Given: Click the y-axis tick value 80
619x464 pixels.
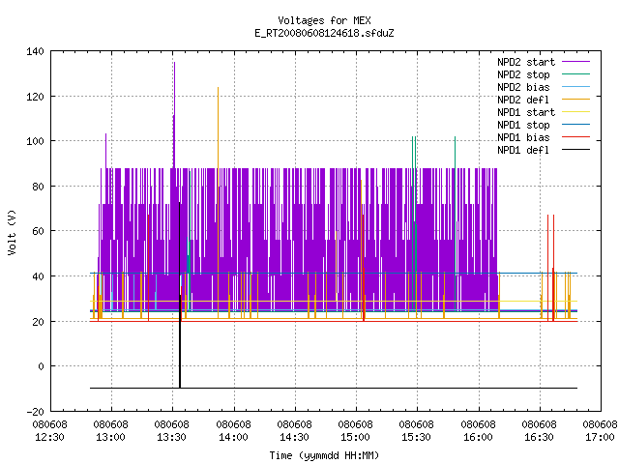Looking at the screenshot, I should [x=38, y=187].
